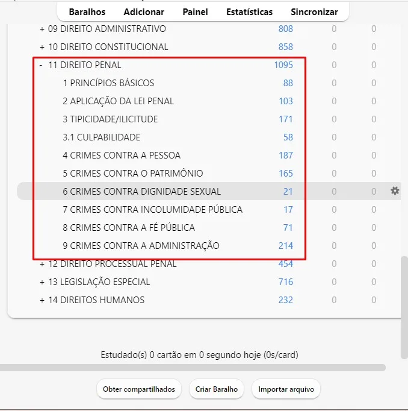Screen dimensions: 408x411
Task: Open the Painel tab
Action: [x=195, y=12]
